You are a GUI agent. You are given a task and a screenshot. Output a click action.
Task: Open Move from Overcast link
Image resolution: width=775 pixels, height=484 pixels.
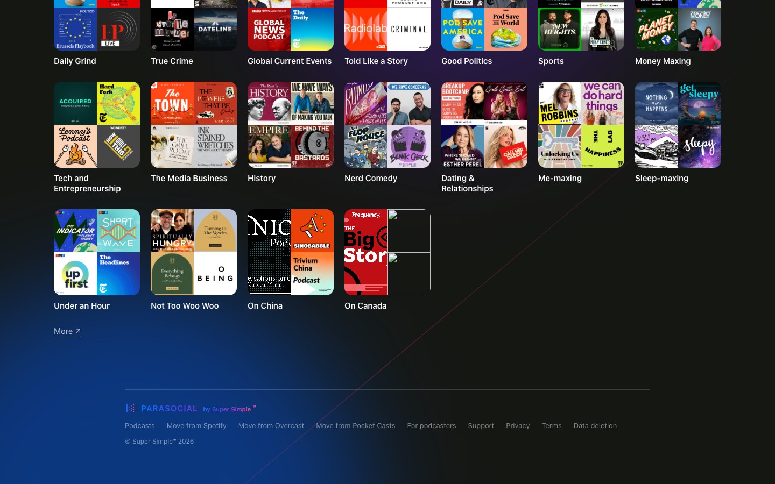click(271, 425)
